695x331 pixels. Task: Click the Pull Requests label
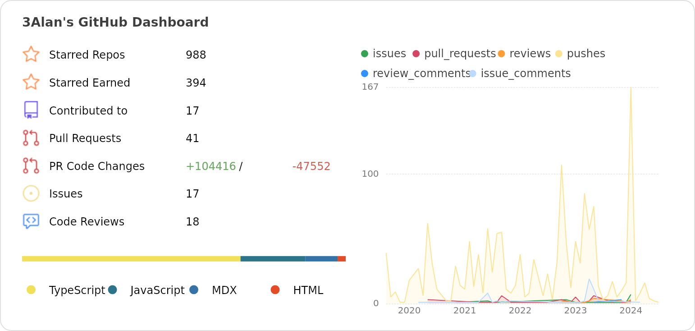[85, 138]
